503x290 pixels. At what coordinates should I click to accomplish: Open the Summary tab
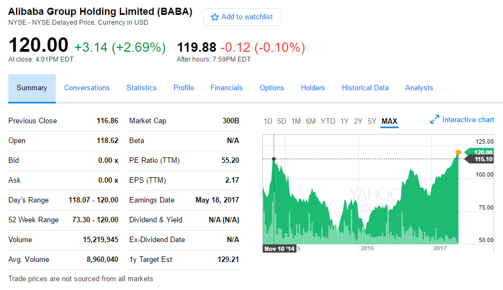pyautogui.click(x=32, y=88)
